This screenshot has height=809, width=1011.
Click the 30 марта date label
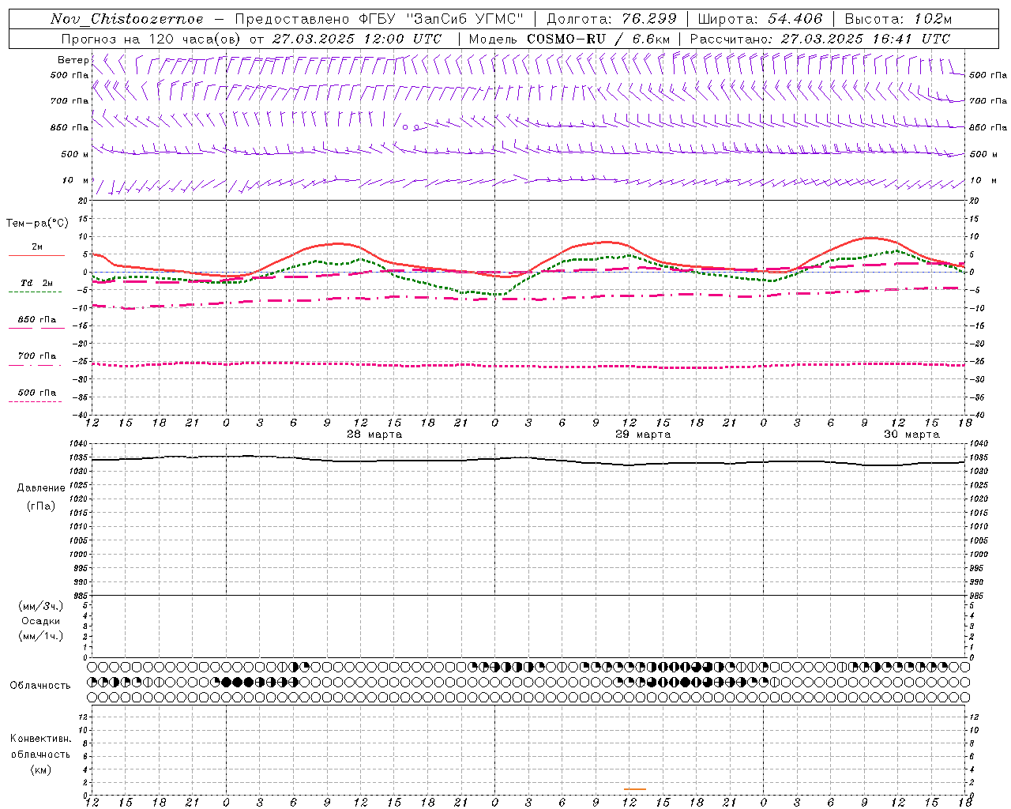(911, 435)
